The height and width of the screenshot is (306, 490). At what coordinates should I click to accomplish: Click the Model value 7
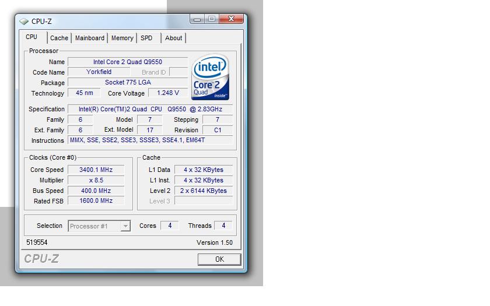pyautogui.click(x=150, y=119)
